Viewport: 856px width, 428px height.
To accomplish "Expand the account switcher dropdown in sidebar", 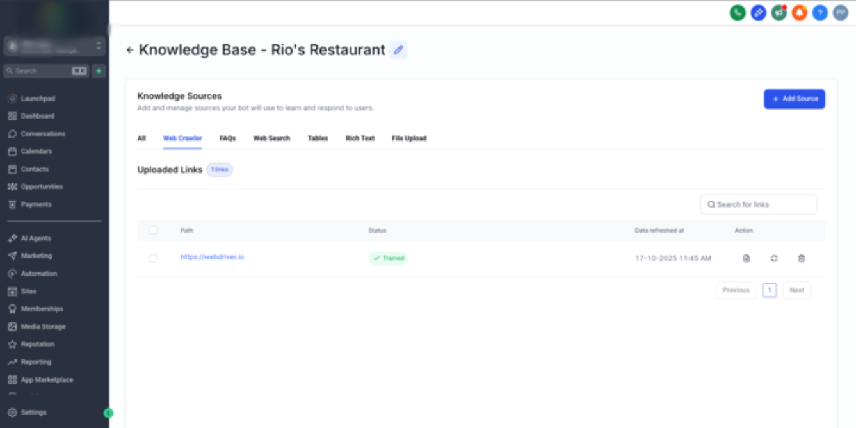I will 54,46.
